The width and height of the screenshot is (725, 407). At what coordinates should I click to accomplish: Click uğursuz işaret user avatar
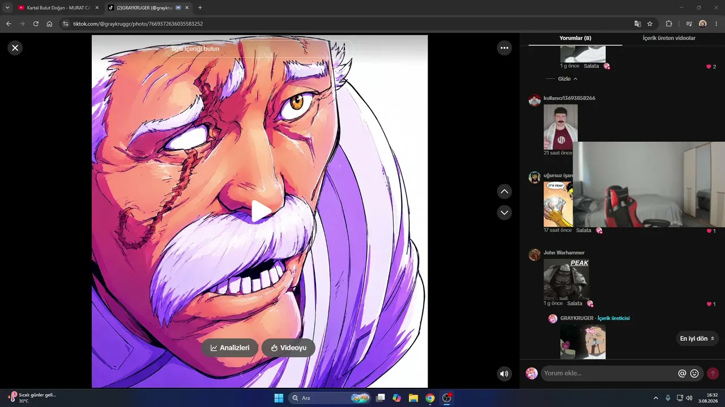tap(534, 177)
